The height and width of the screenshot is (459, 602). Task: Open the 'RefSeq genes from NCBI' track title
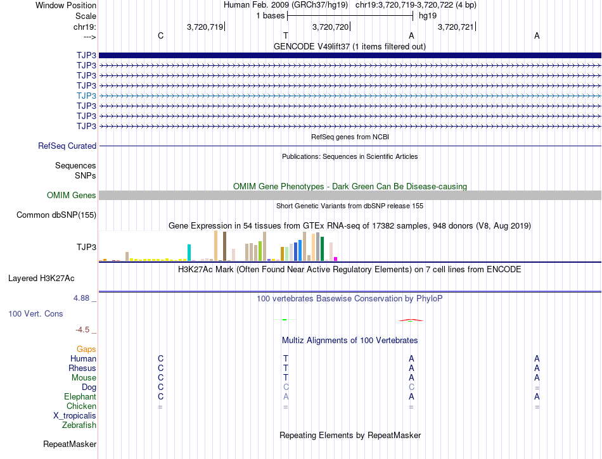[x=350, y=137]
